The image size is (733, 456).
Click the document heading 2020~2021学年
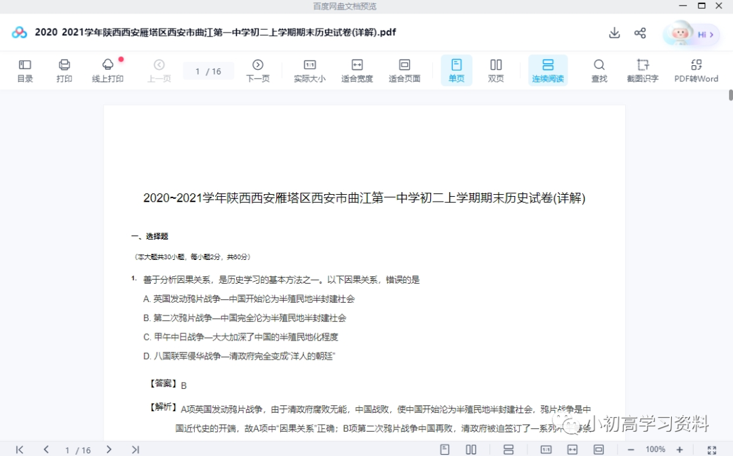click(x=364, y=197)
